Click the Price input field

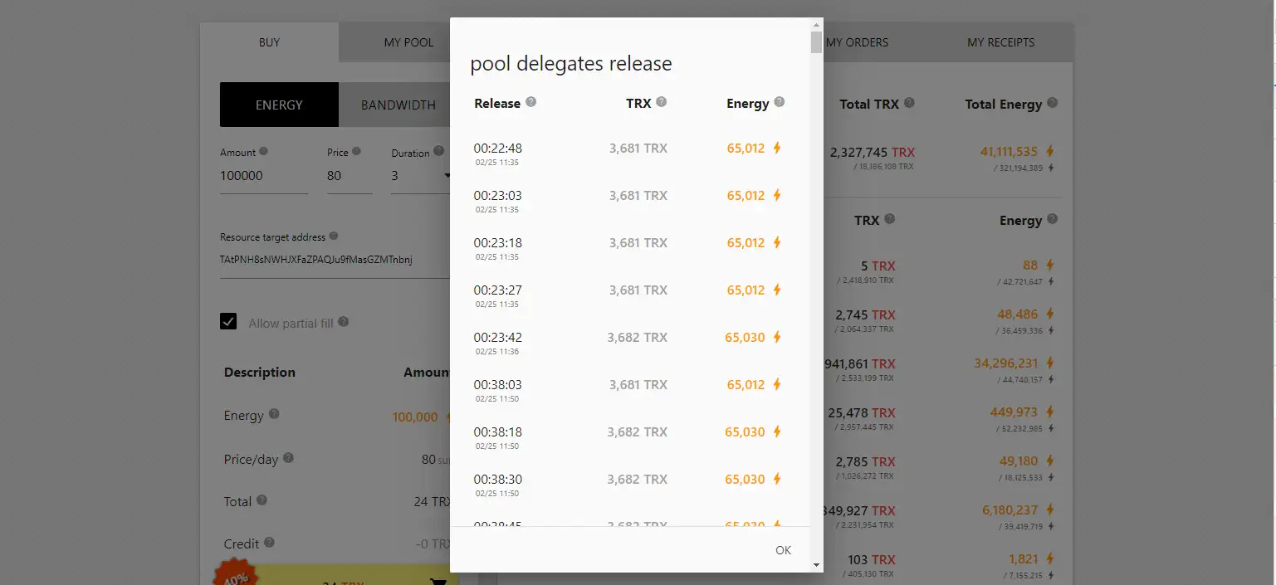tap(349, 176)
